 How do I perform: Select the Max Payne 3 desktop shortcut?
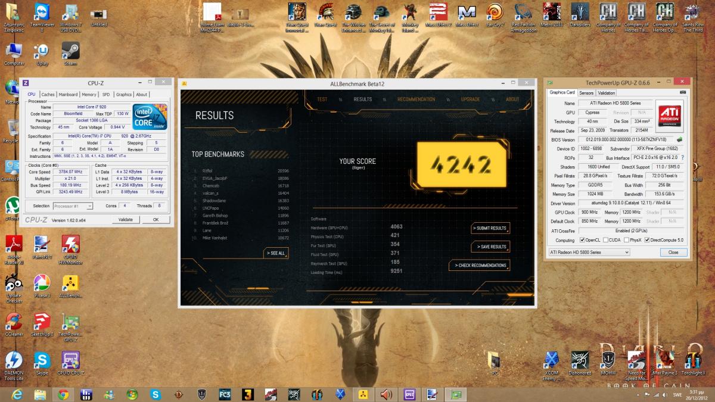tap(664, 363)
